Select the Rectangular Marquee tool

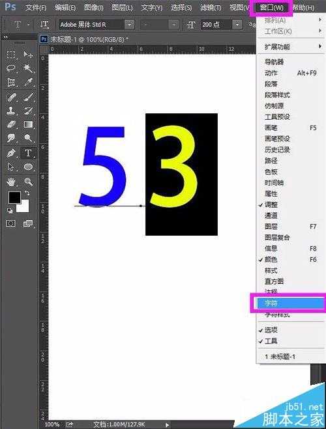point(11,54)
